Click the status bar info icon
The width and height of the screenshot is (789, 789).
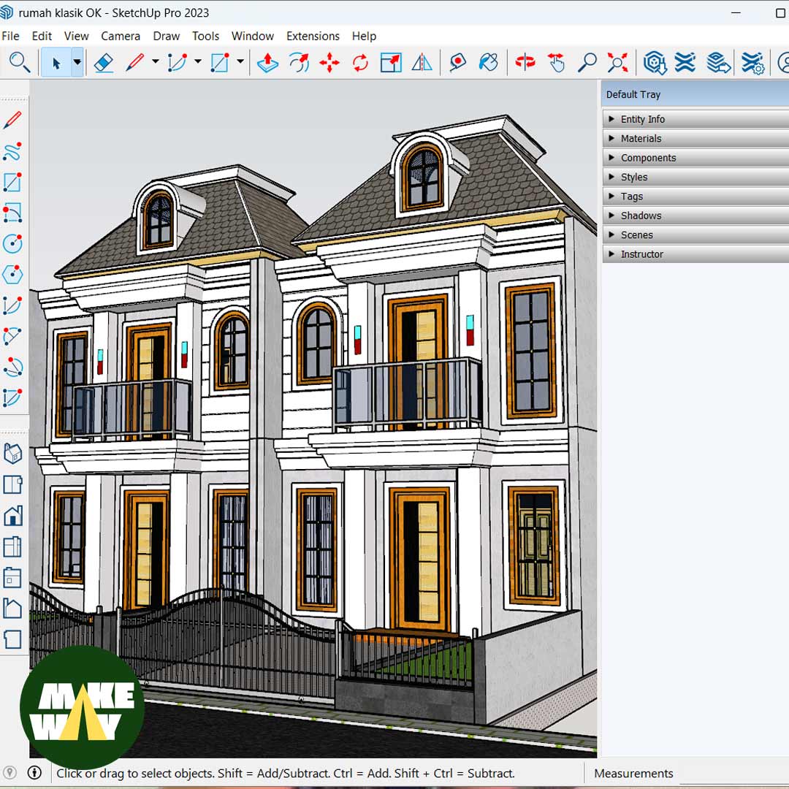pos(34,773)
